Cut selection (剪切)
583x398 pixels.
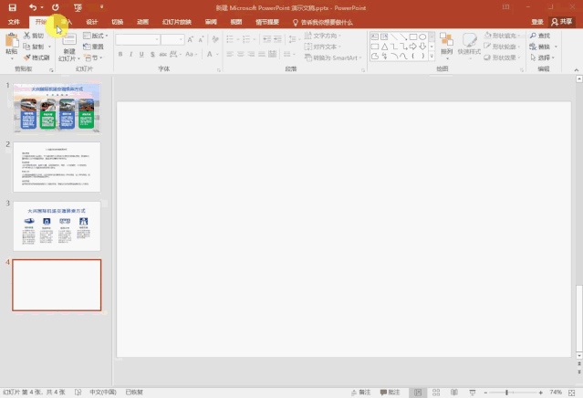pyautogui.click(x=34, y=36)
